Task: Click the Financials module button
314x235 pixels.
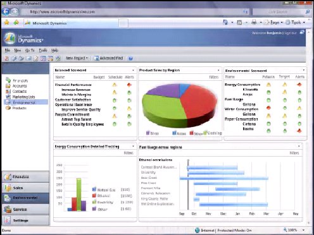Action: pos(25,177)
